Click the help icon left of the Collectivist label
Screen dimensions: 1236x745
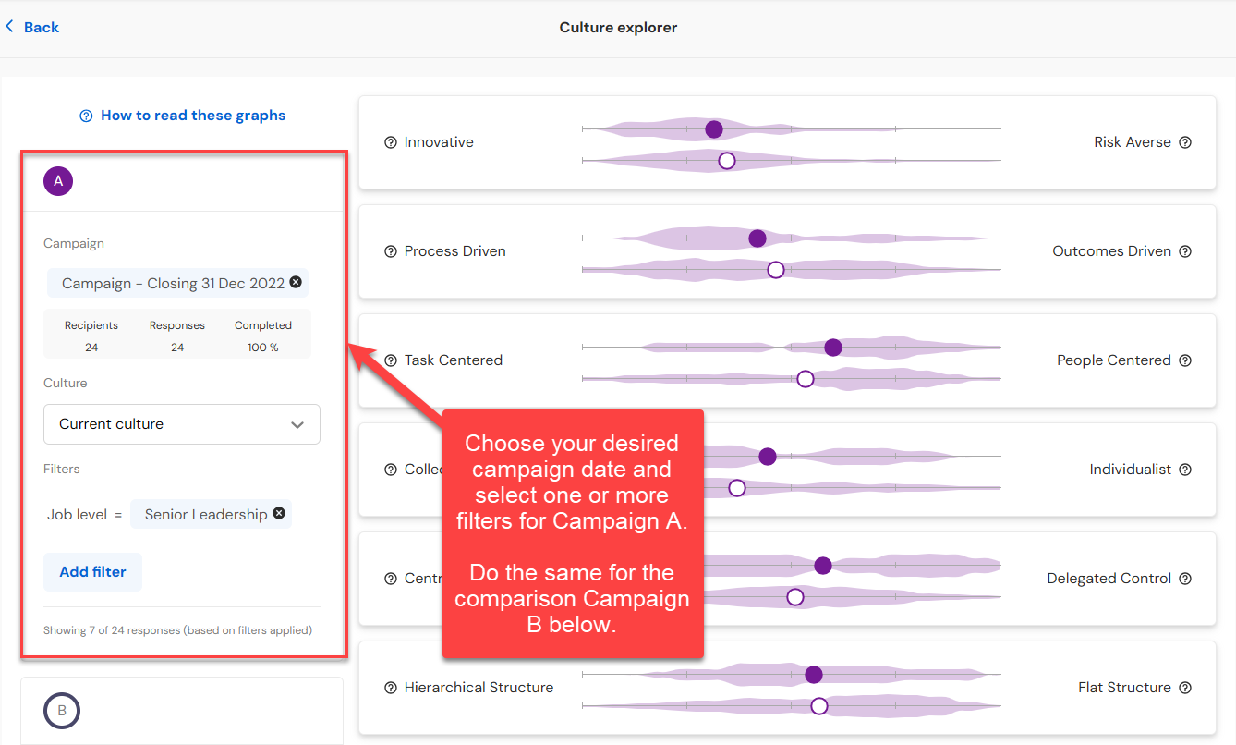[x=391, y=470]
